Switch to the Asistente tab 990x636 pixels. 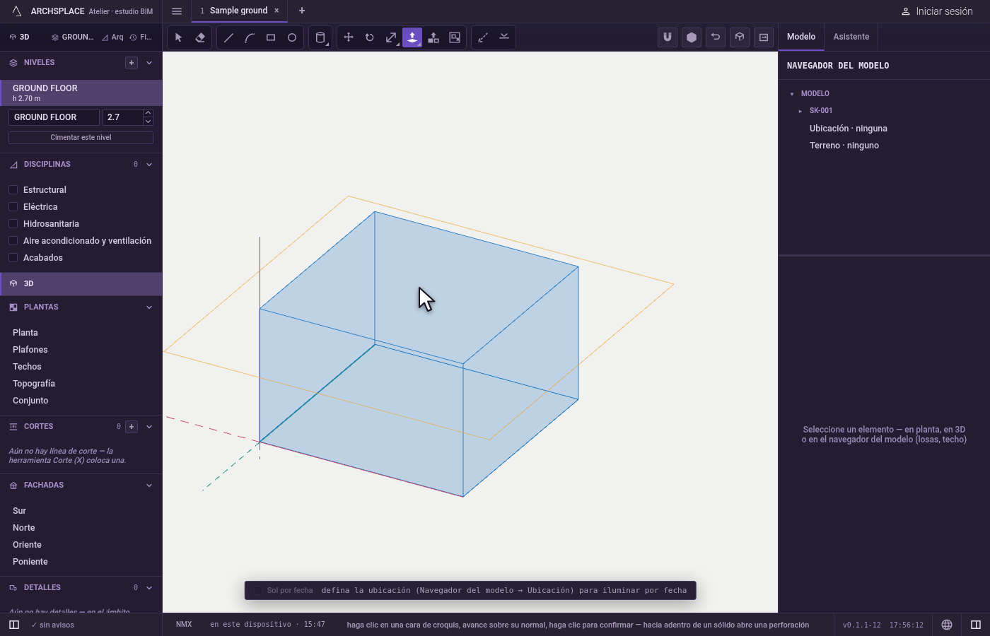point(851,37)
